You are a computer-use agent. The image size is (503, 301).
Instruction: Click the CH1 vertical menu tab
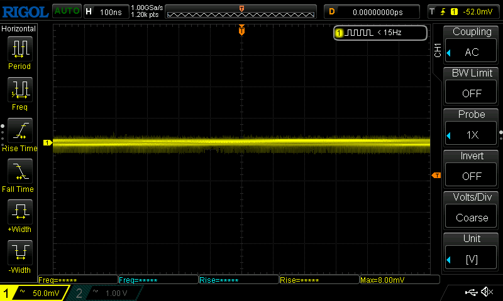[x=438, y=50]
